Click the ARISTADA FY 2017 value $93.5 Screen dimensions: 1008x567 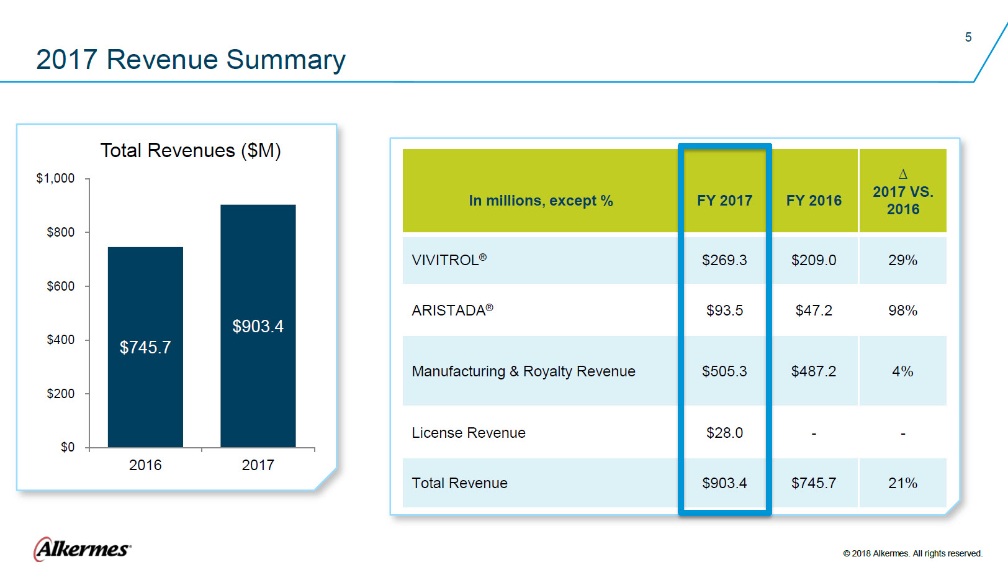tap(724, 311)
